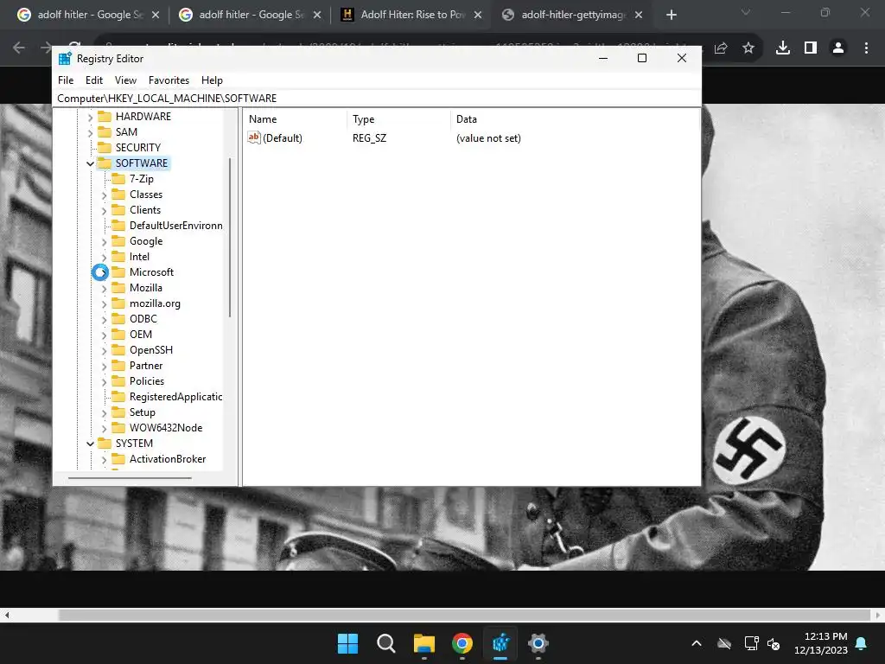885x664 pixels.
Task: Select the (value not set) data cell
Action: point(488,137)
